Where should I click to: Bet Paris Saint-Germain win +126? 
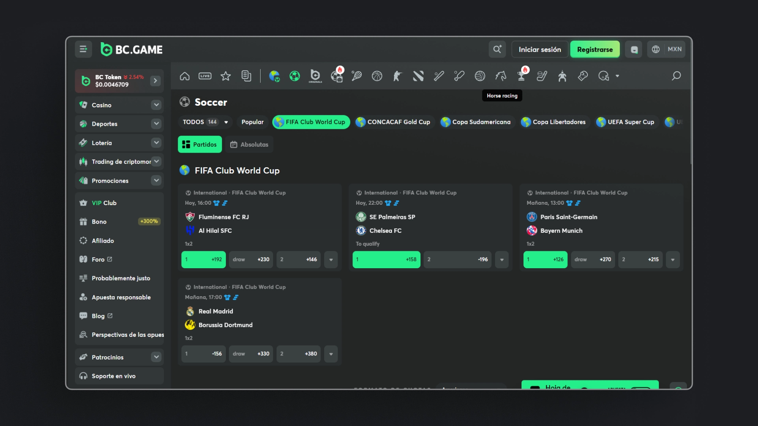546,260
